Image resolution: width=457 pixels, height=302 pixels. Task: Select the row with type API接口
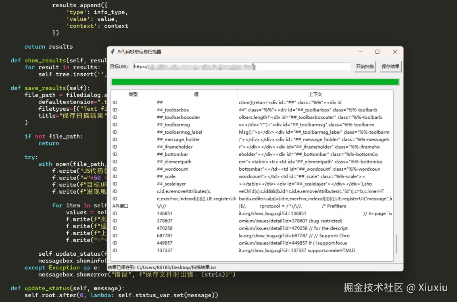click(x=252, y=206)
